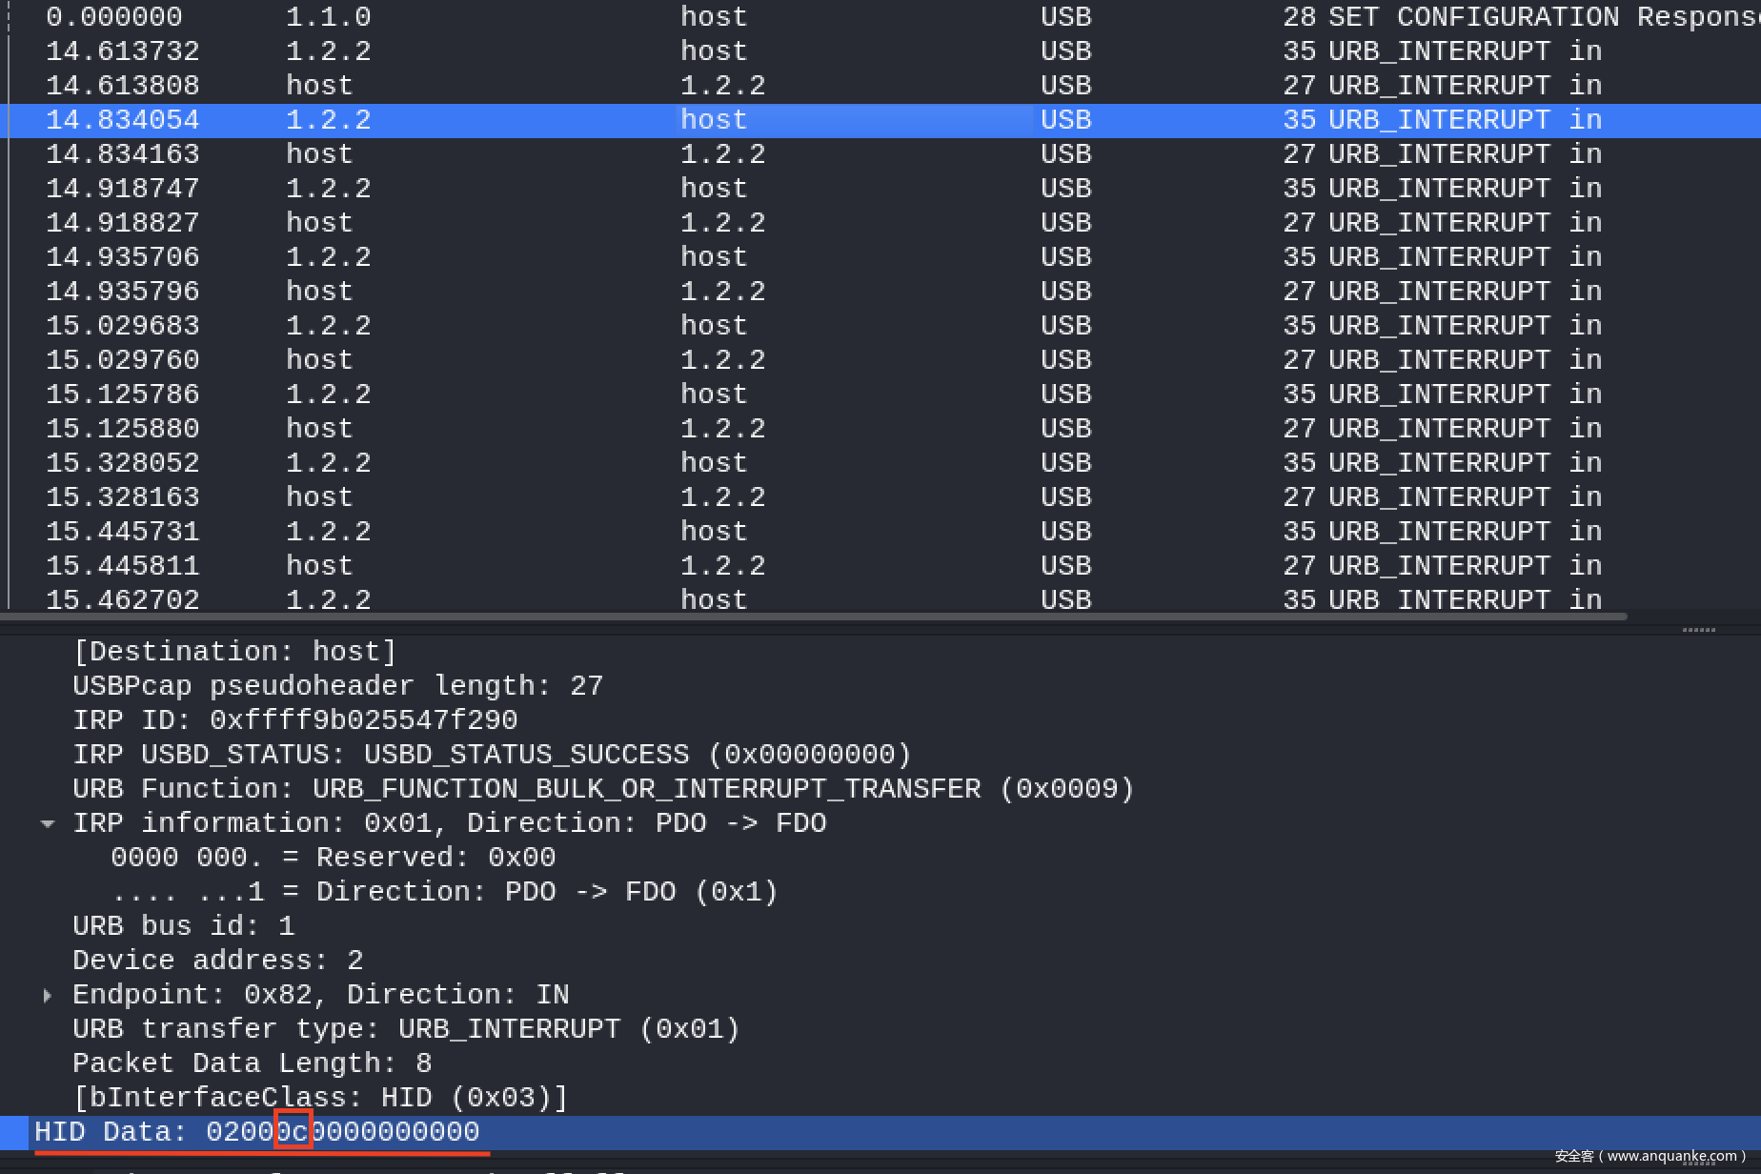1761x1174 pixels.
Task: Collapse the IRP information tree node
Action: pyautogui.click(x=48, y=824)
